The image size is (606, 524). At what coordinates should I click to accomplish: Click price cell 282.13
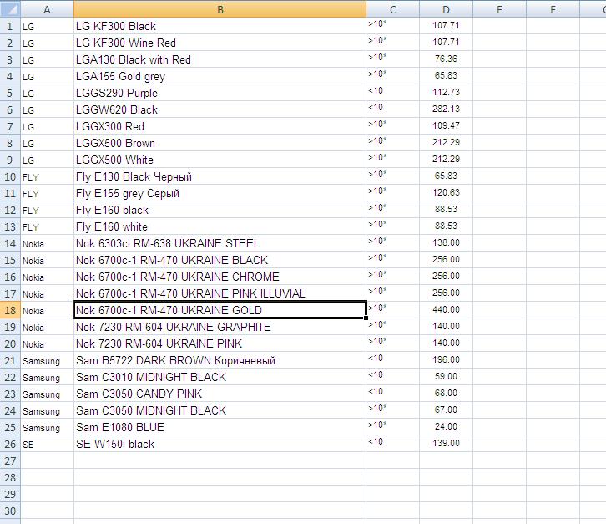(446, 109)
